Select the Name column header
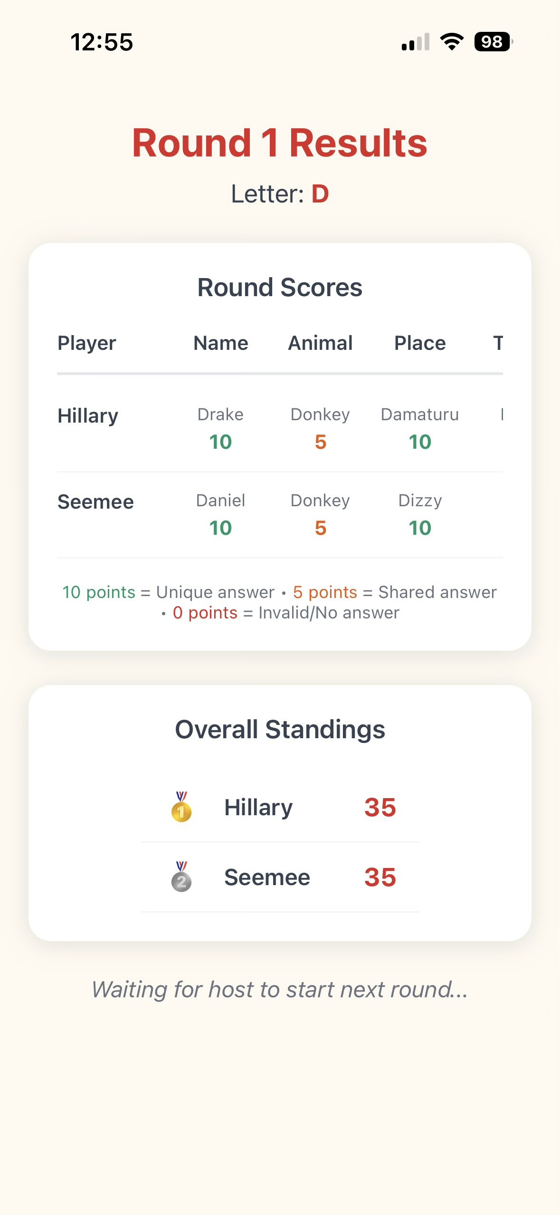Screen dimensions: 560x1215 pos(221,343)
